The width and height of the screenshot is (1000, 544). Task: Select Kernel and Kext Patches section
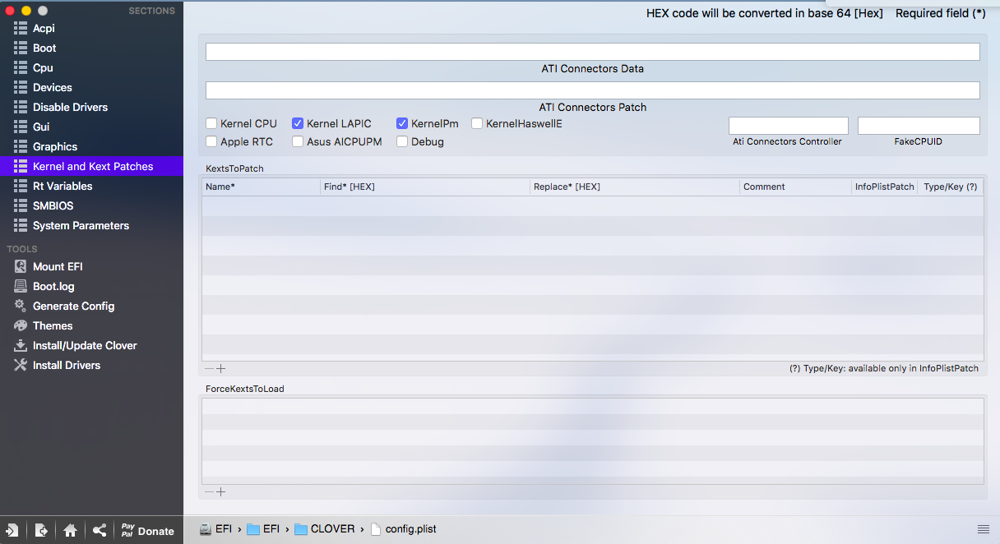pos(91,166)
